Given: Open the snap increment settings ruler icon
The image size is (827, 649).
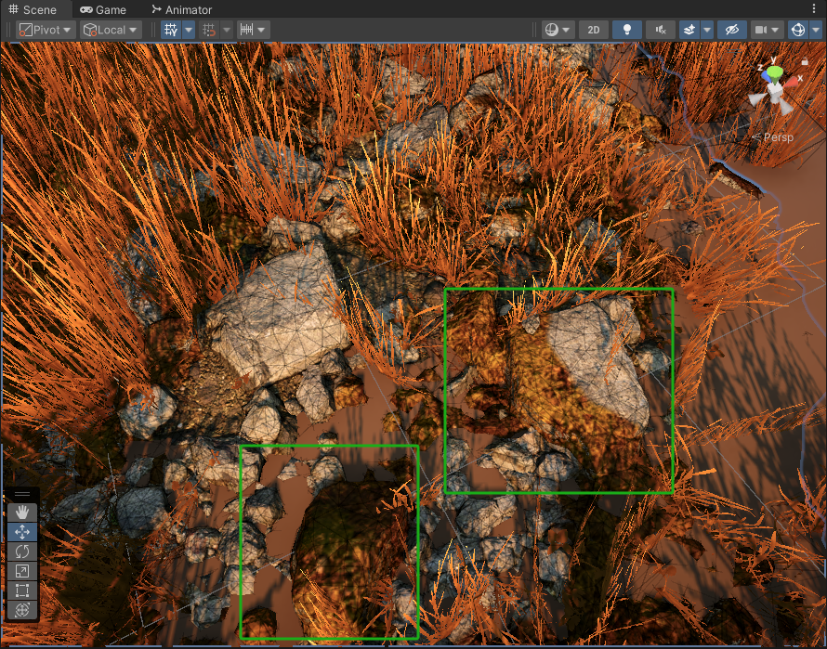Looking at the screenshot, I should [x=253, y=30].
